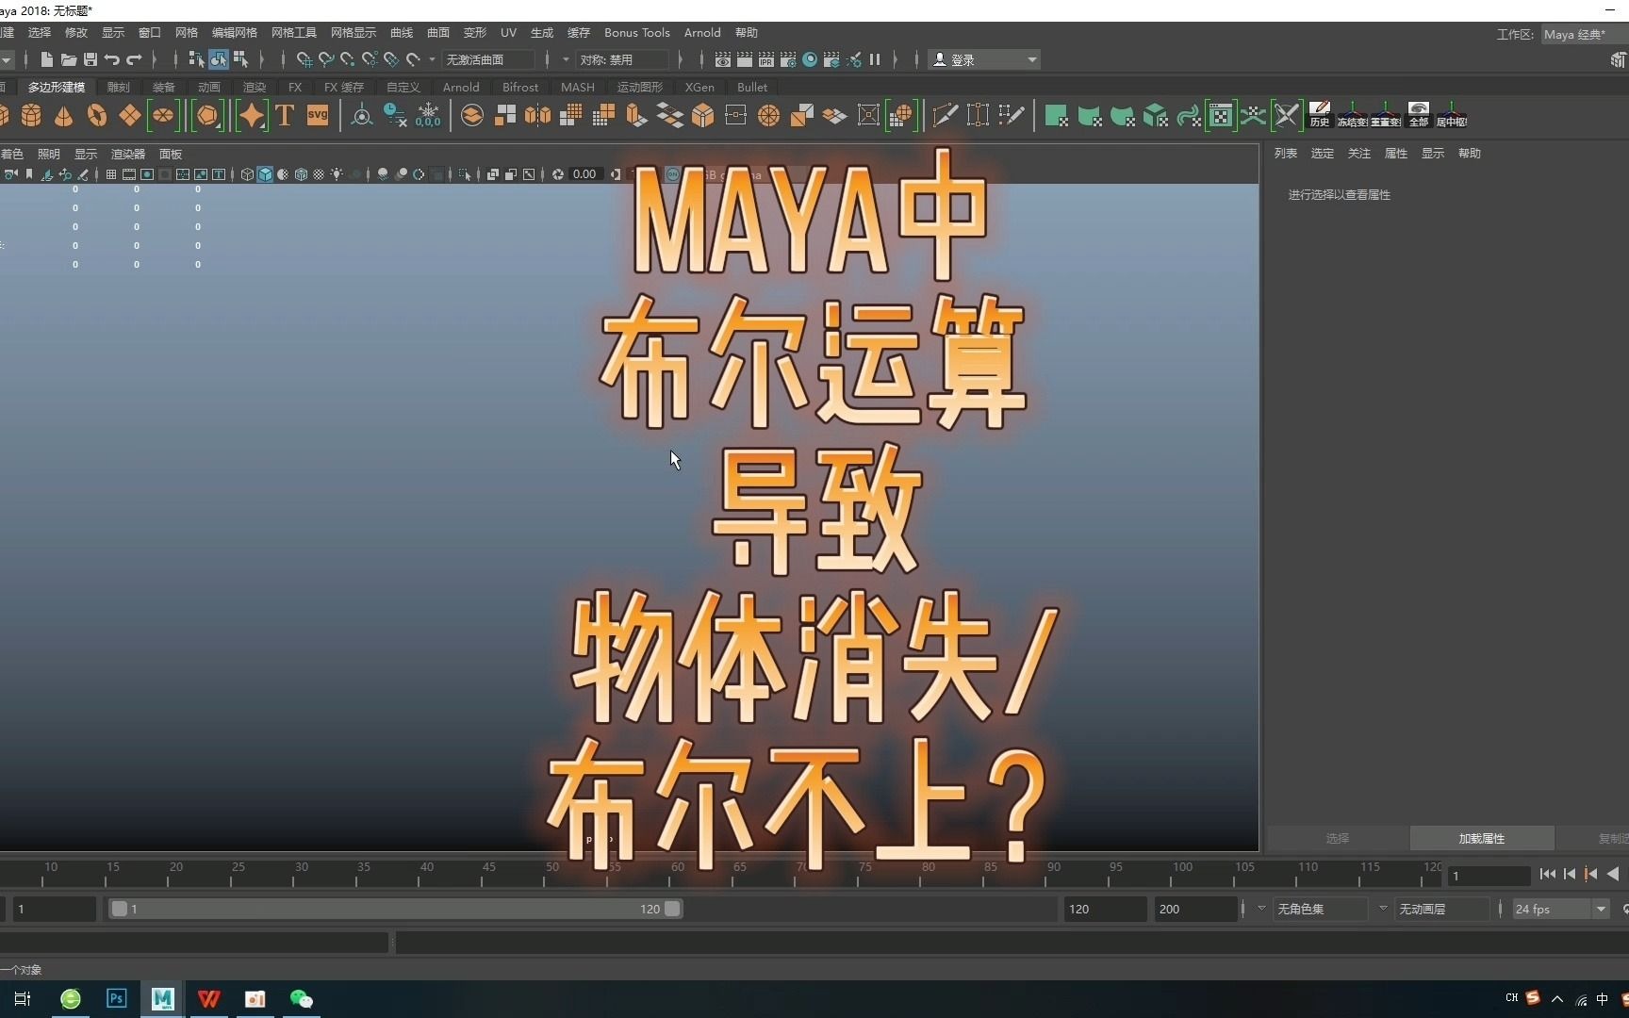This screenshot has width=1629, height=1018.
Task: Center the pivot using the 居中枢 icon
Action: 1453,115
